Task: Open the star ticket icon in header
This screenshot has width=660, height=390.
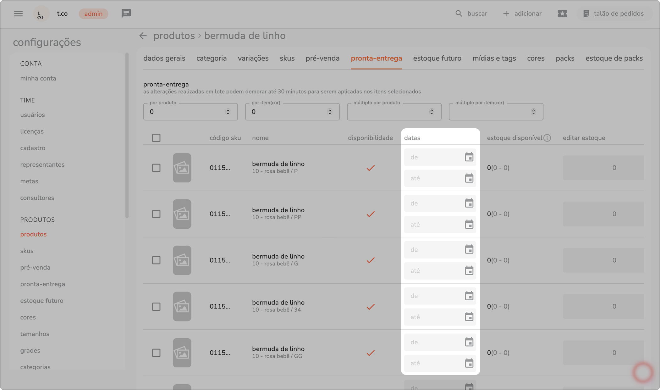Action: point(562,14)
